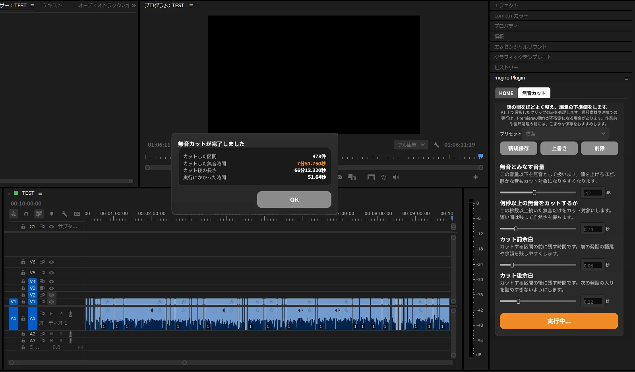Screen dimensions: 635x372
Task: Click the CC caption track options icon
Action: tap(77, 214)
